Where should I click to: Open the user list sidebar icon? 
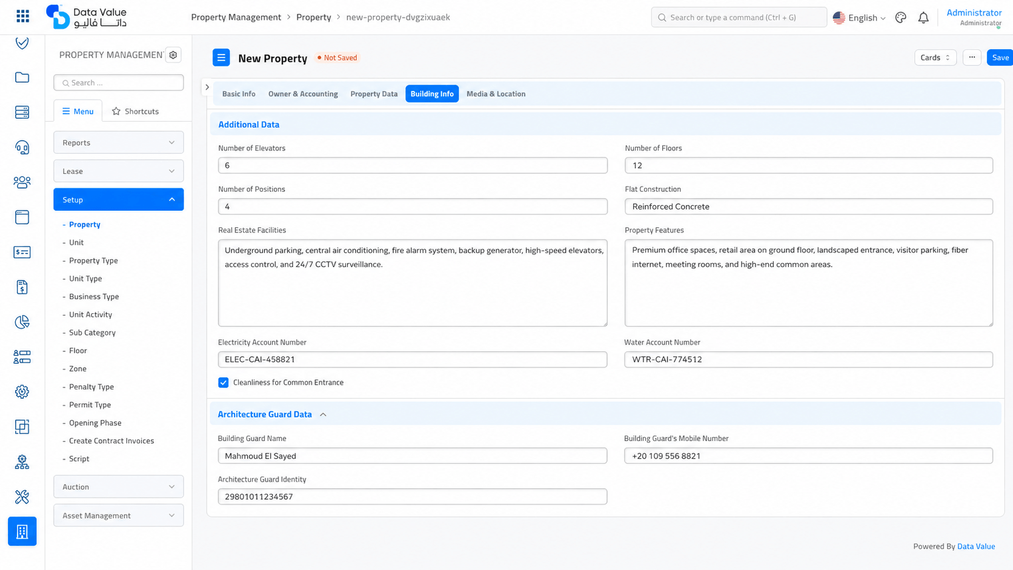tap(22, 357)
